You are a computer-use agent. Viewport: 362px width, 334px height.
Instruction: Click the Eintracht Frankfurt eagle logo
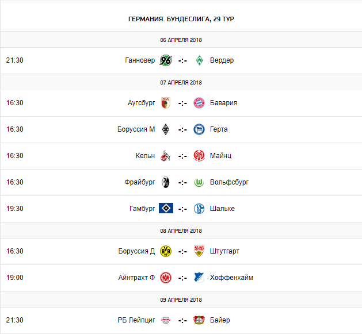click(166, 278)
